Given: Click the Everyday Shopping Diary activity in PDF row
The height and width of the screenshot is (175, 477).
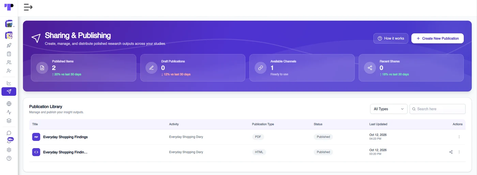Looking at the screenshot, I should 186,137.
